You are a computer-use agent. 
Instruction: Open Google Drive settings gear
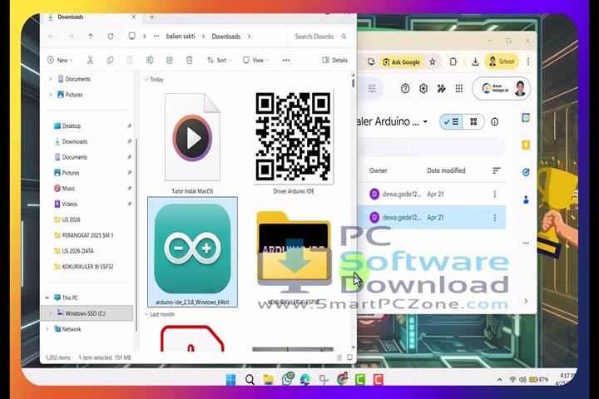[x=423, y=89]
